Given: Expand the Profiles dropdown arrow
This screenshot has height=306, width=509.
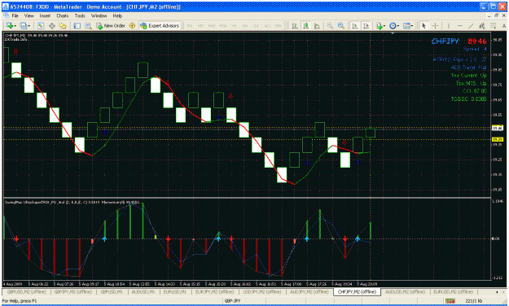Looking at the screenshot, I should coord(29,26).
